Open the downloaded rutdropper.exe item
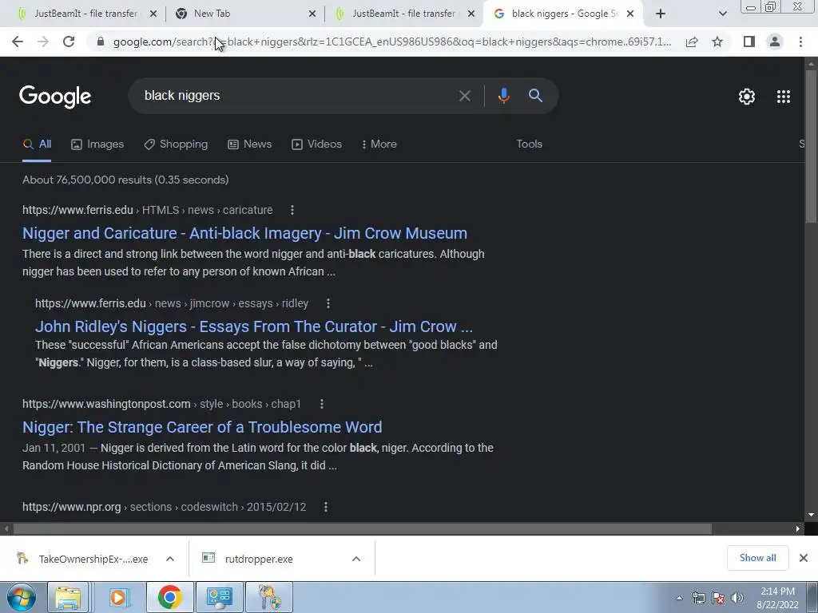Image resolution: width=818 pixels, height=613 pixels. tap(259, 559)
